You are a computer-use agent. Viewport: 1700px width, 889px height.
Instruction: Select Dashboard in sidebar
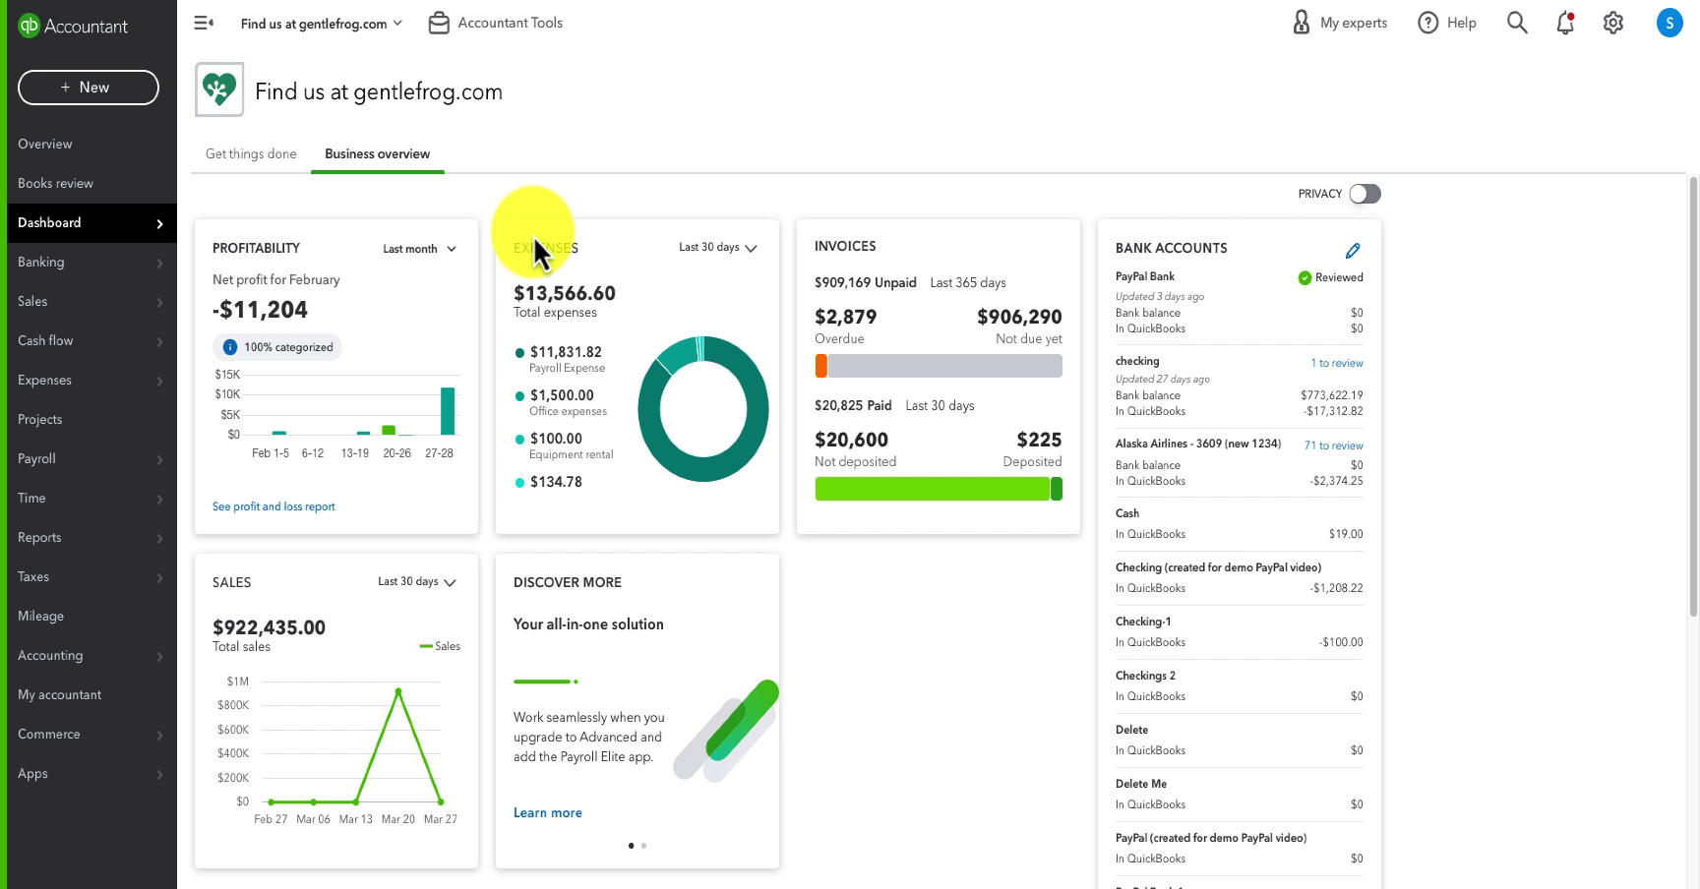pos(91,222)
